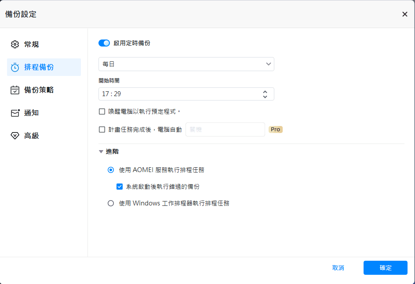Uncheck 系統啟動後執行錯過的備份

(120, 187)
